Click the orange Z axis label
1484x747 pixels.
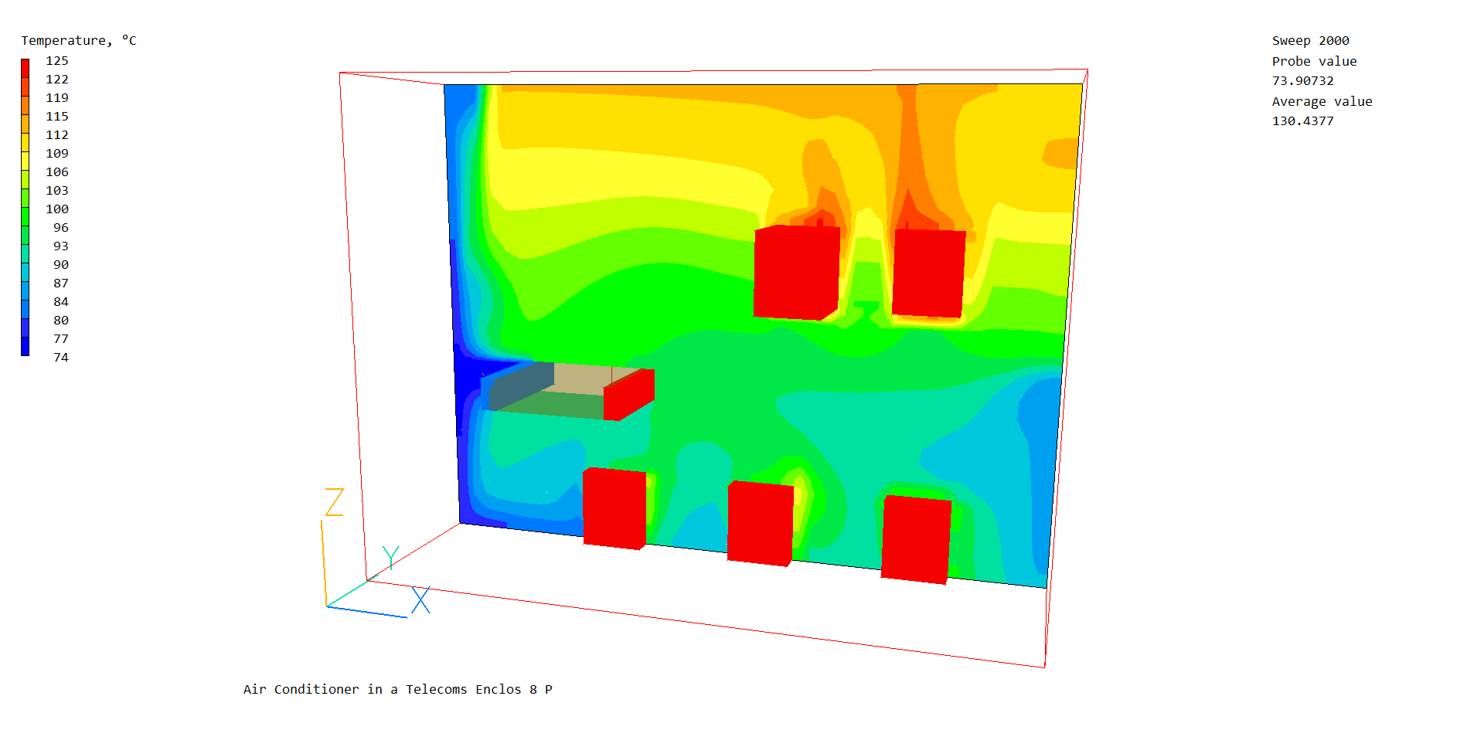tap(334, 502)
